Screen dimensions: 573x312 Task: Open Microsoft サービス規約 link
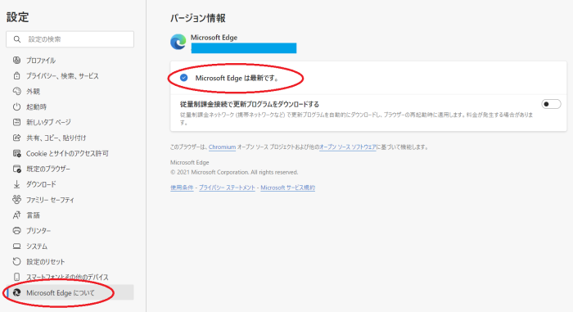pos(287,188)
